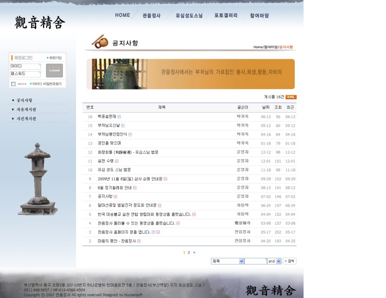Screen dimensions: 386x298
Task: Select 자유게시판 in the left sidebar
Action: (26, 109)
